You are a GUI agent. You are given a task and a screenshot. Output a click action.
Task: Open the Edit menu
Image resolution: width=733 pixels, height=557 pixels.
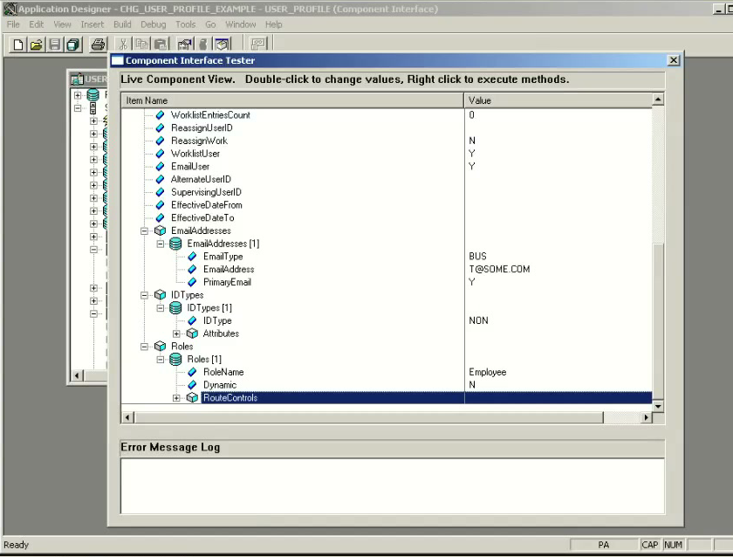coord(36,24)
